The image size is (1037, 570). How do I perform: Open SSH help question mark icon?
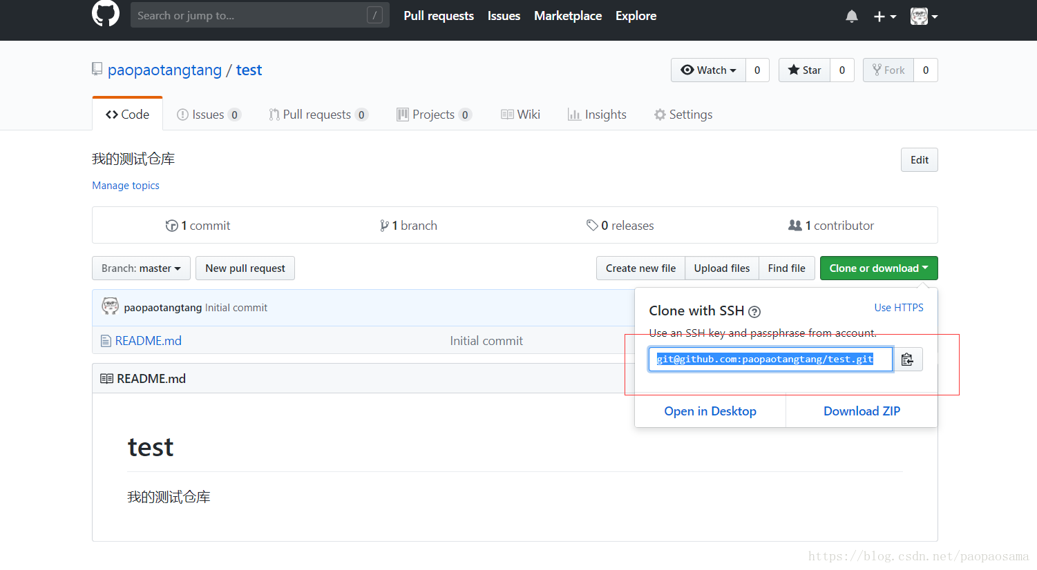(754, 312)
